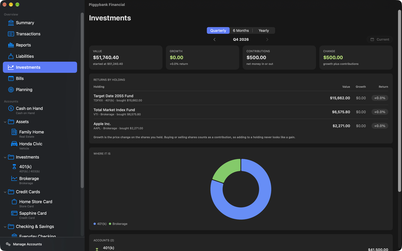The height and width of the screenshot is (251, 402).
Task: Click the $15,662.00 holding value
Action: [340, 98]
